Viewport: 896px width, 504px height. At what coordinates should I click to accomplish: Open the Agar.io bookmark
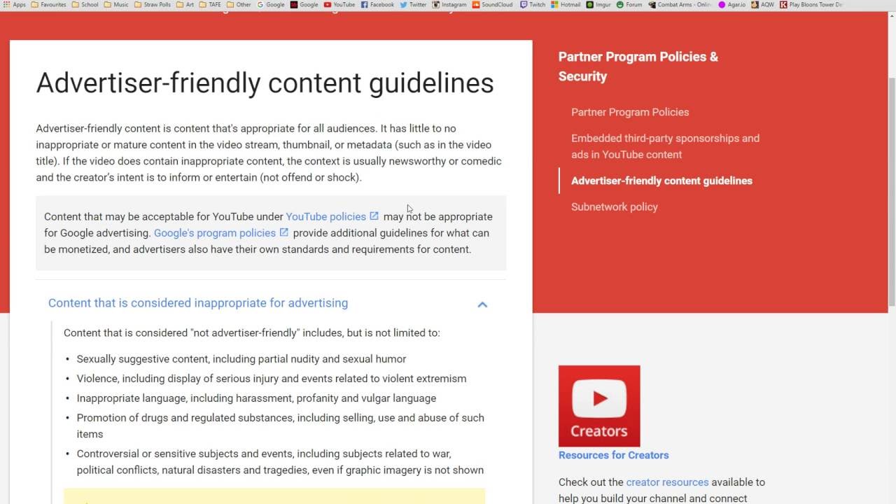pos(732,4)
